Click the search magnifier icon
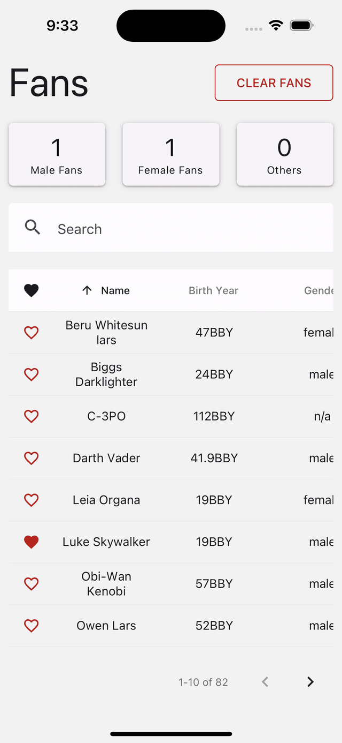This screenshot has width=342, height=743. [x=33, y=228]
